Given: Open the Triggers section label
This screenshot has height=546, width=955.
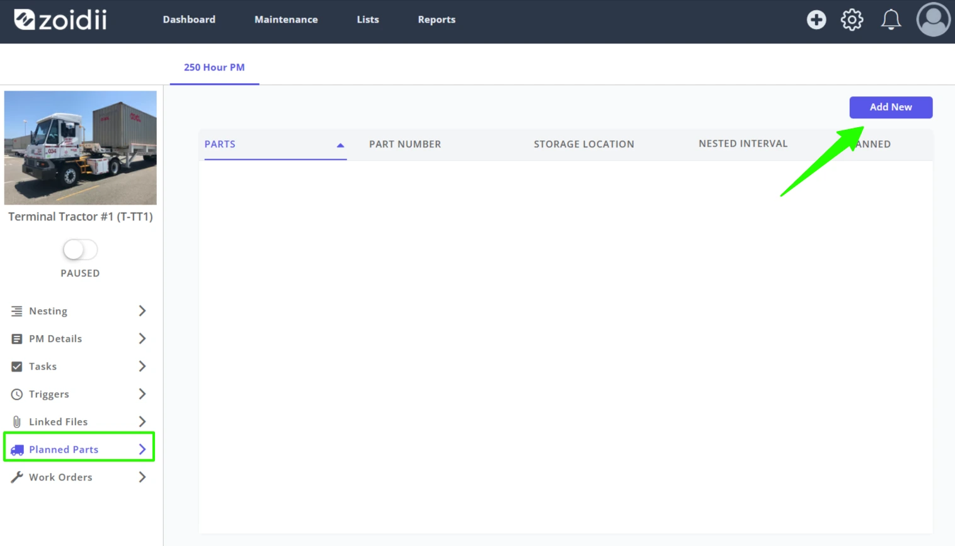Looking at the screenshot, I should click(49, 394).
